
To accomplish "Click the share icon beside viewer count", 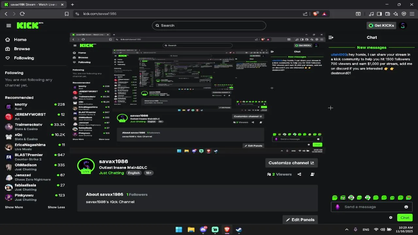I will [x=299, y=174].
